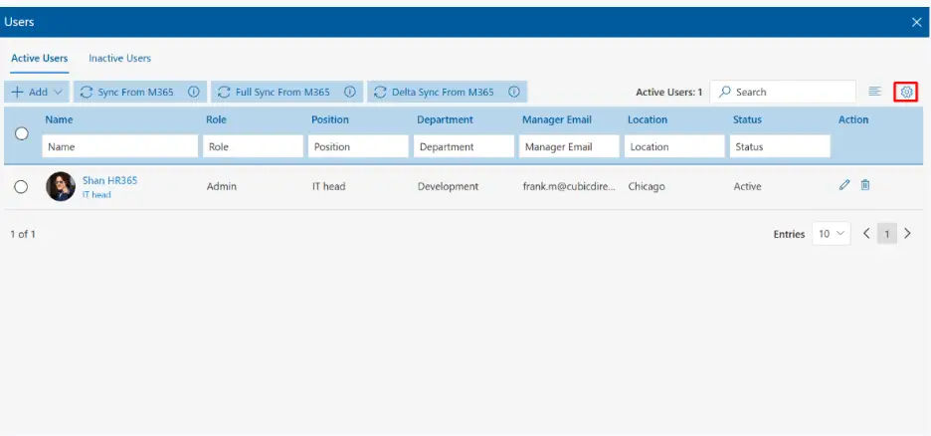
Task: Click the Chicago location cell
Action: coord(647,186)
